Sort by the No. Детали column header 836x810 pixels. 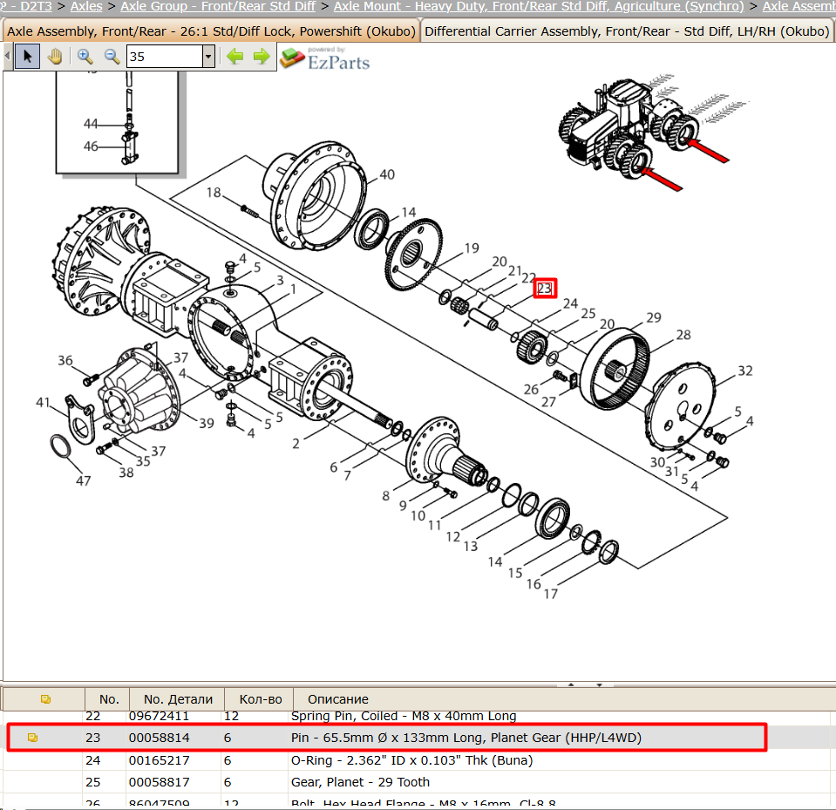pos(178,699)
